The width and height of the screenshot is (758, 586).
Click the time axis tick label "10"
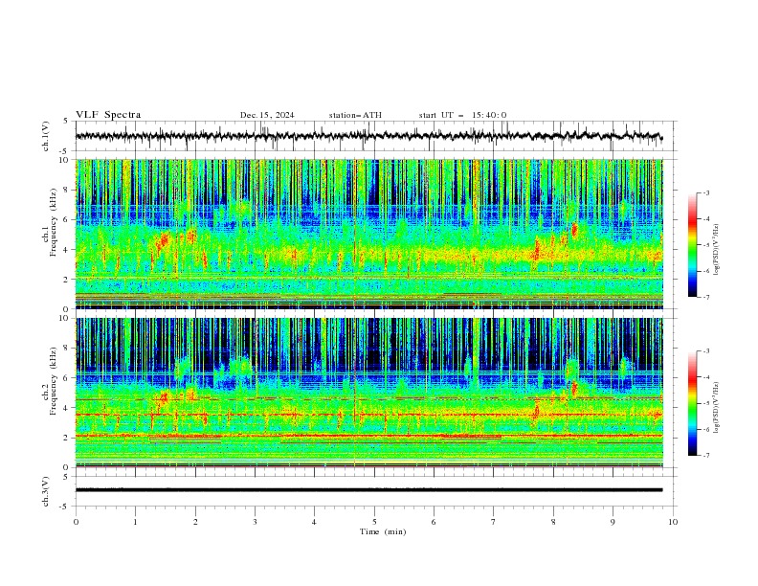pyautogui.click(x=673, y=522)
